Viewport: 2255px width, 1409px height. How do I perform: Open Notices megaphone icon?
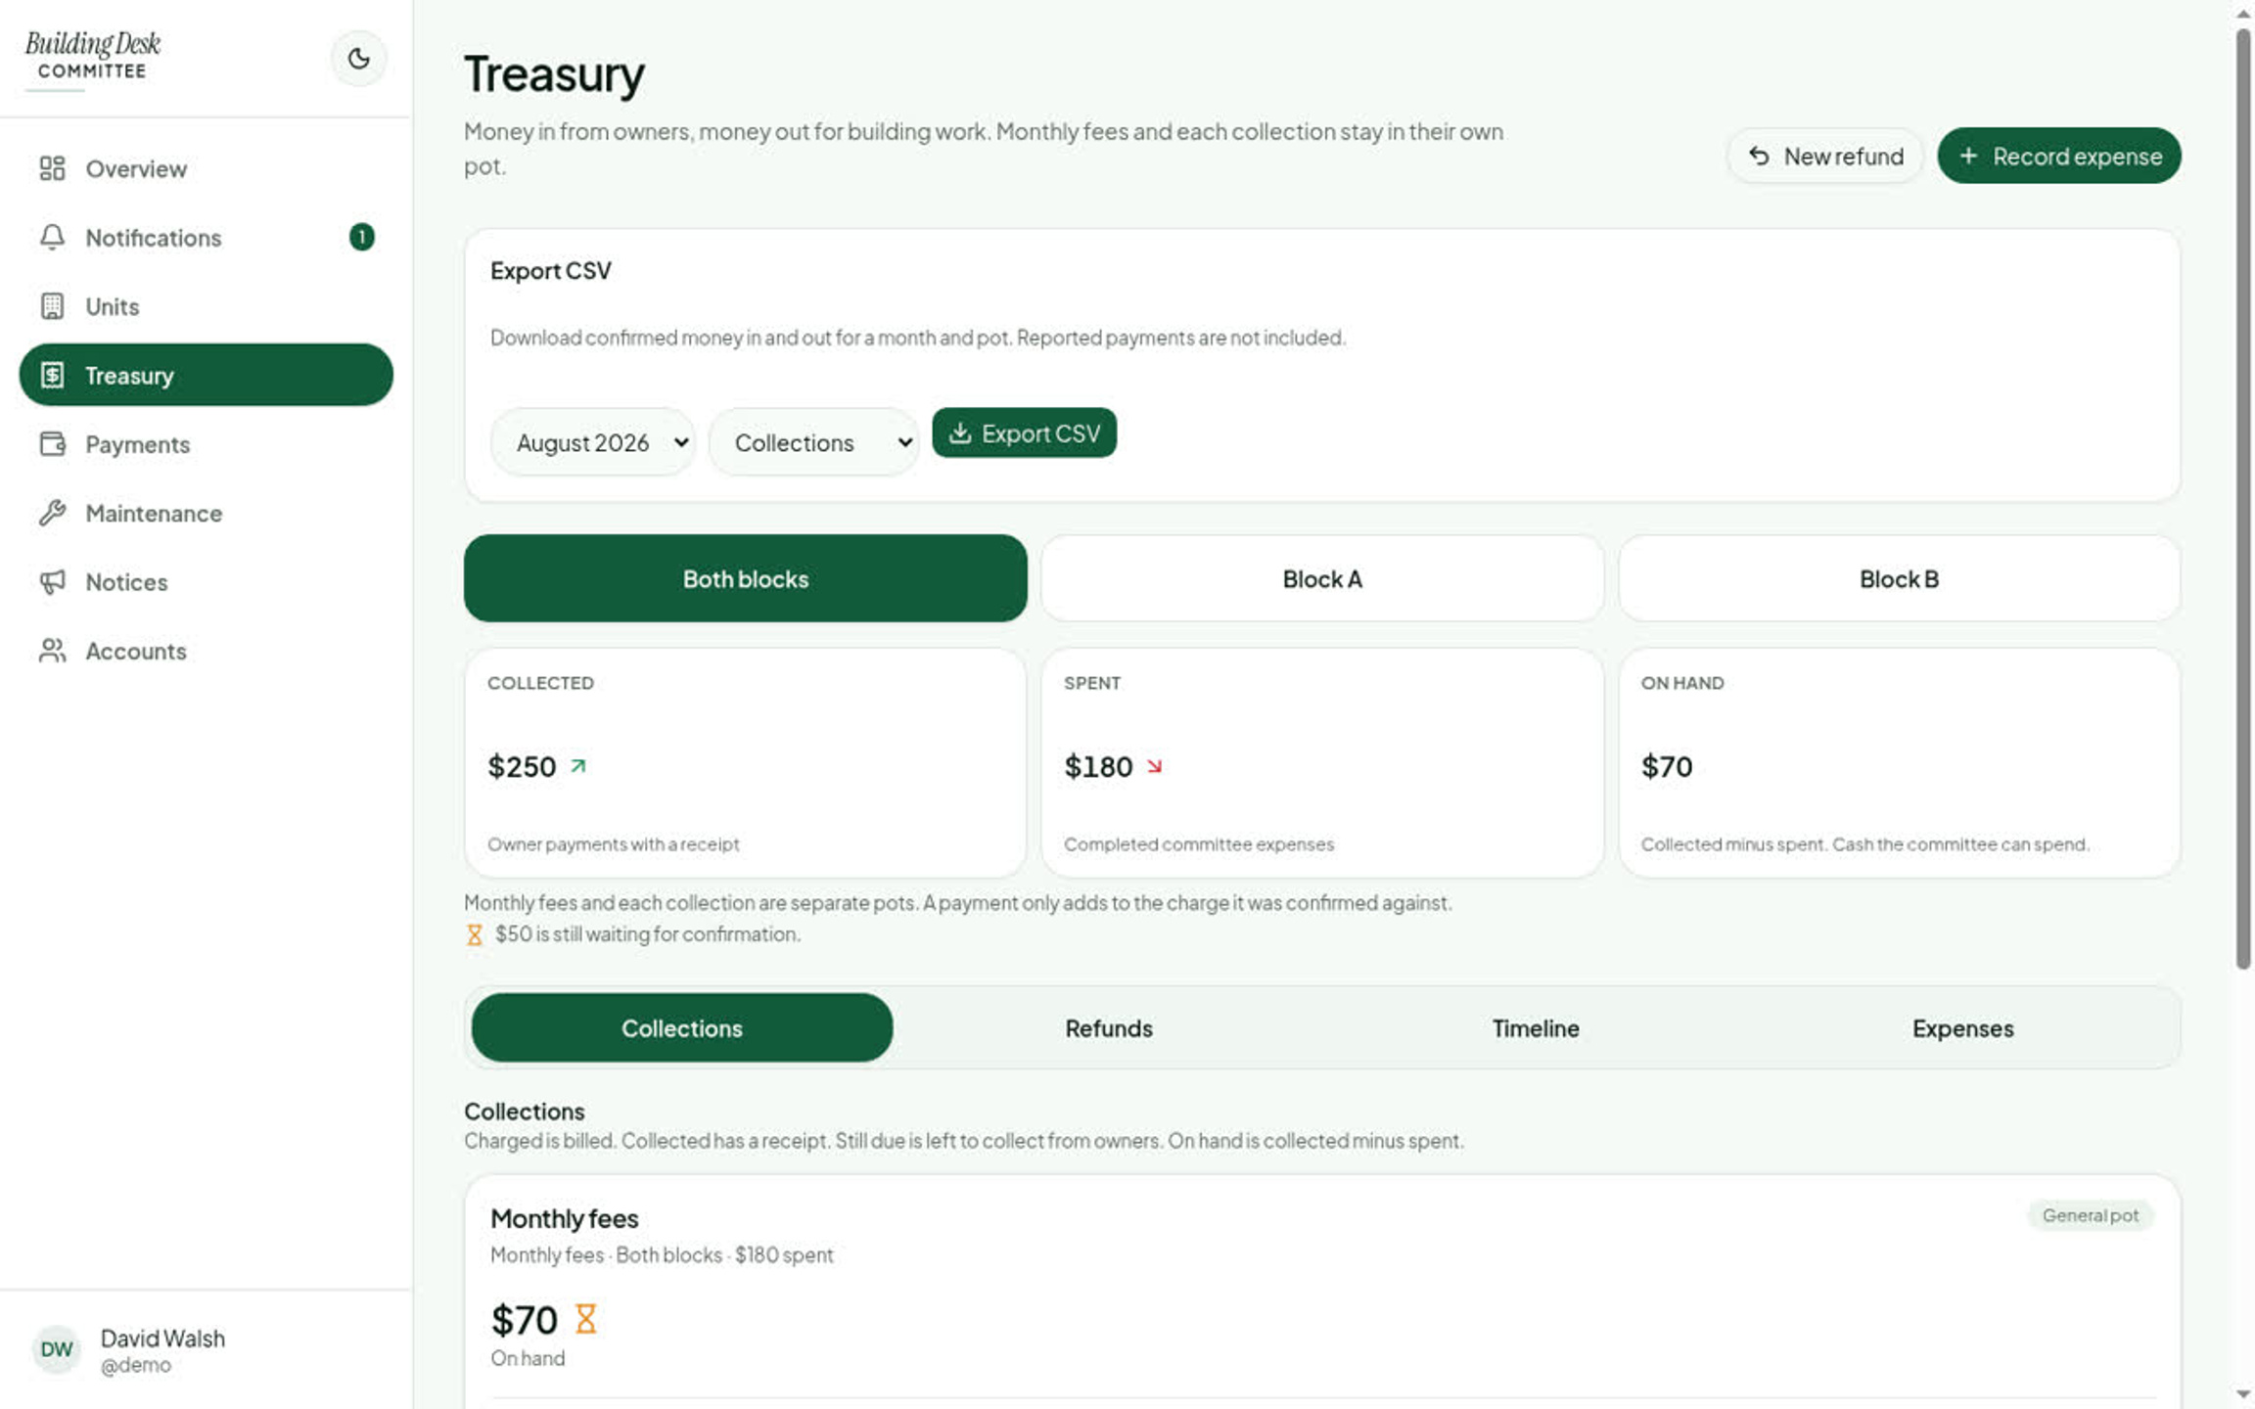[x=52, y=582]
